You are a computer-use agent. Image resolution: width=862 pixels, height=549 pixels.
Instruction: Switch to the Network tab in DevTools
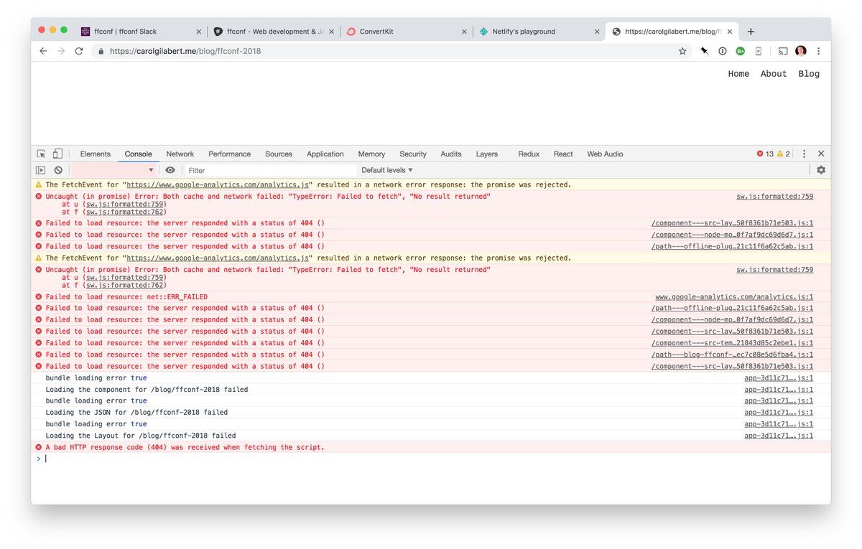[180, 154]
